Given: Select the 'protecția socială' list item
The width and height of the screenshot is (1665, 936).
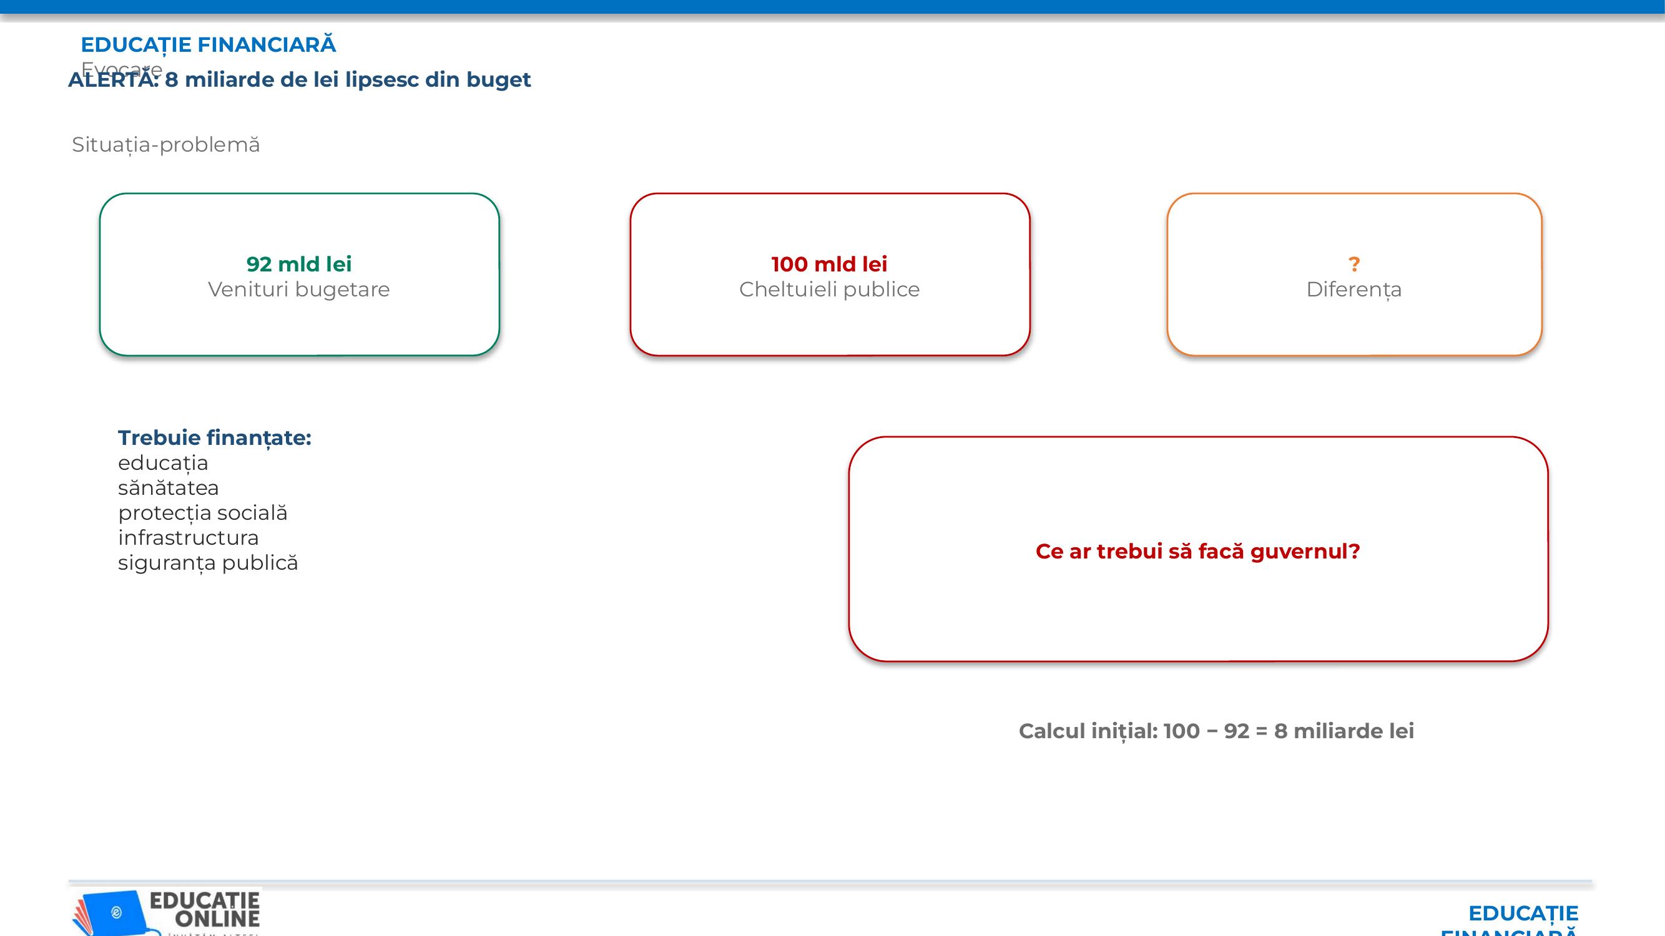Looking at the screenshot, I should pyautogui.click(x=202, y=513).
